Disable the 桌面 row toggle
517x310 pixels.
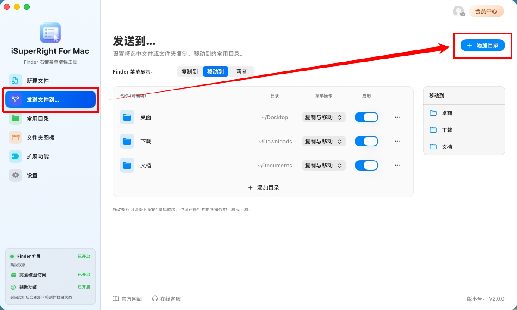point(367,117)
